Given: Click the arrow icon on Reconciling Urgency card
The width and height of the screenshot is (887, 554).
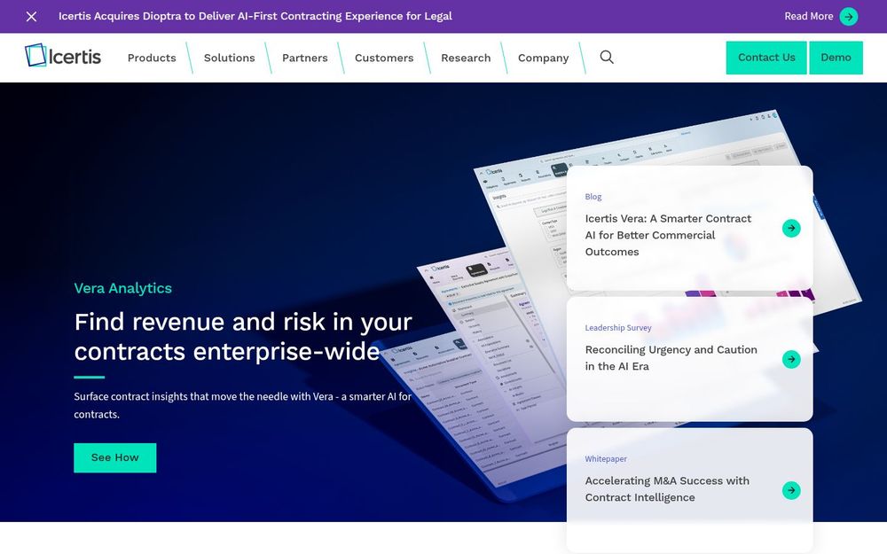Looking at the screenshot, I should click(x=791, y=359).
